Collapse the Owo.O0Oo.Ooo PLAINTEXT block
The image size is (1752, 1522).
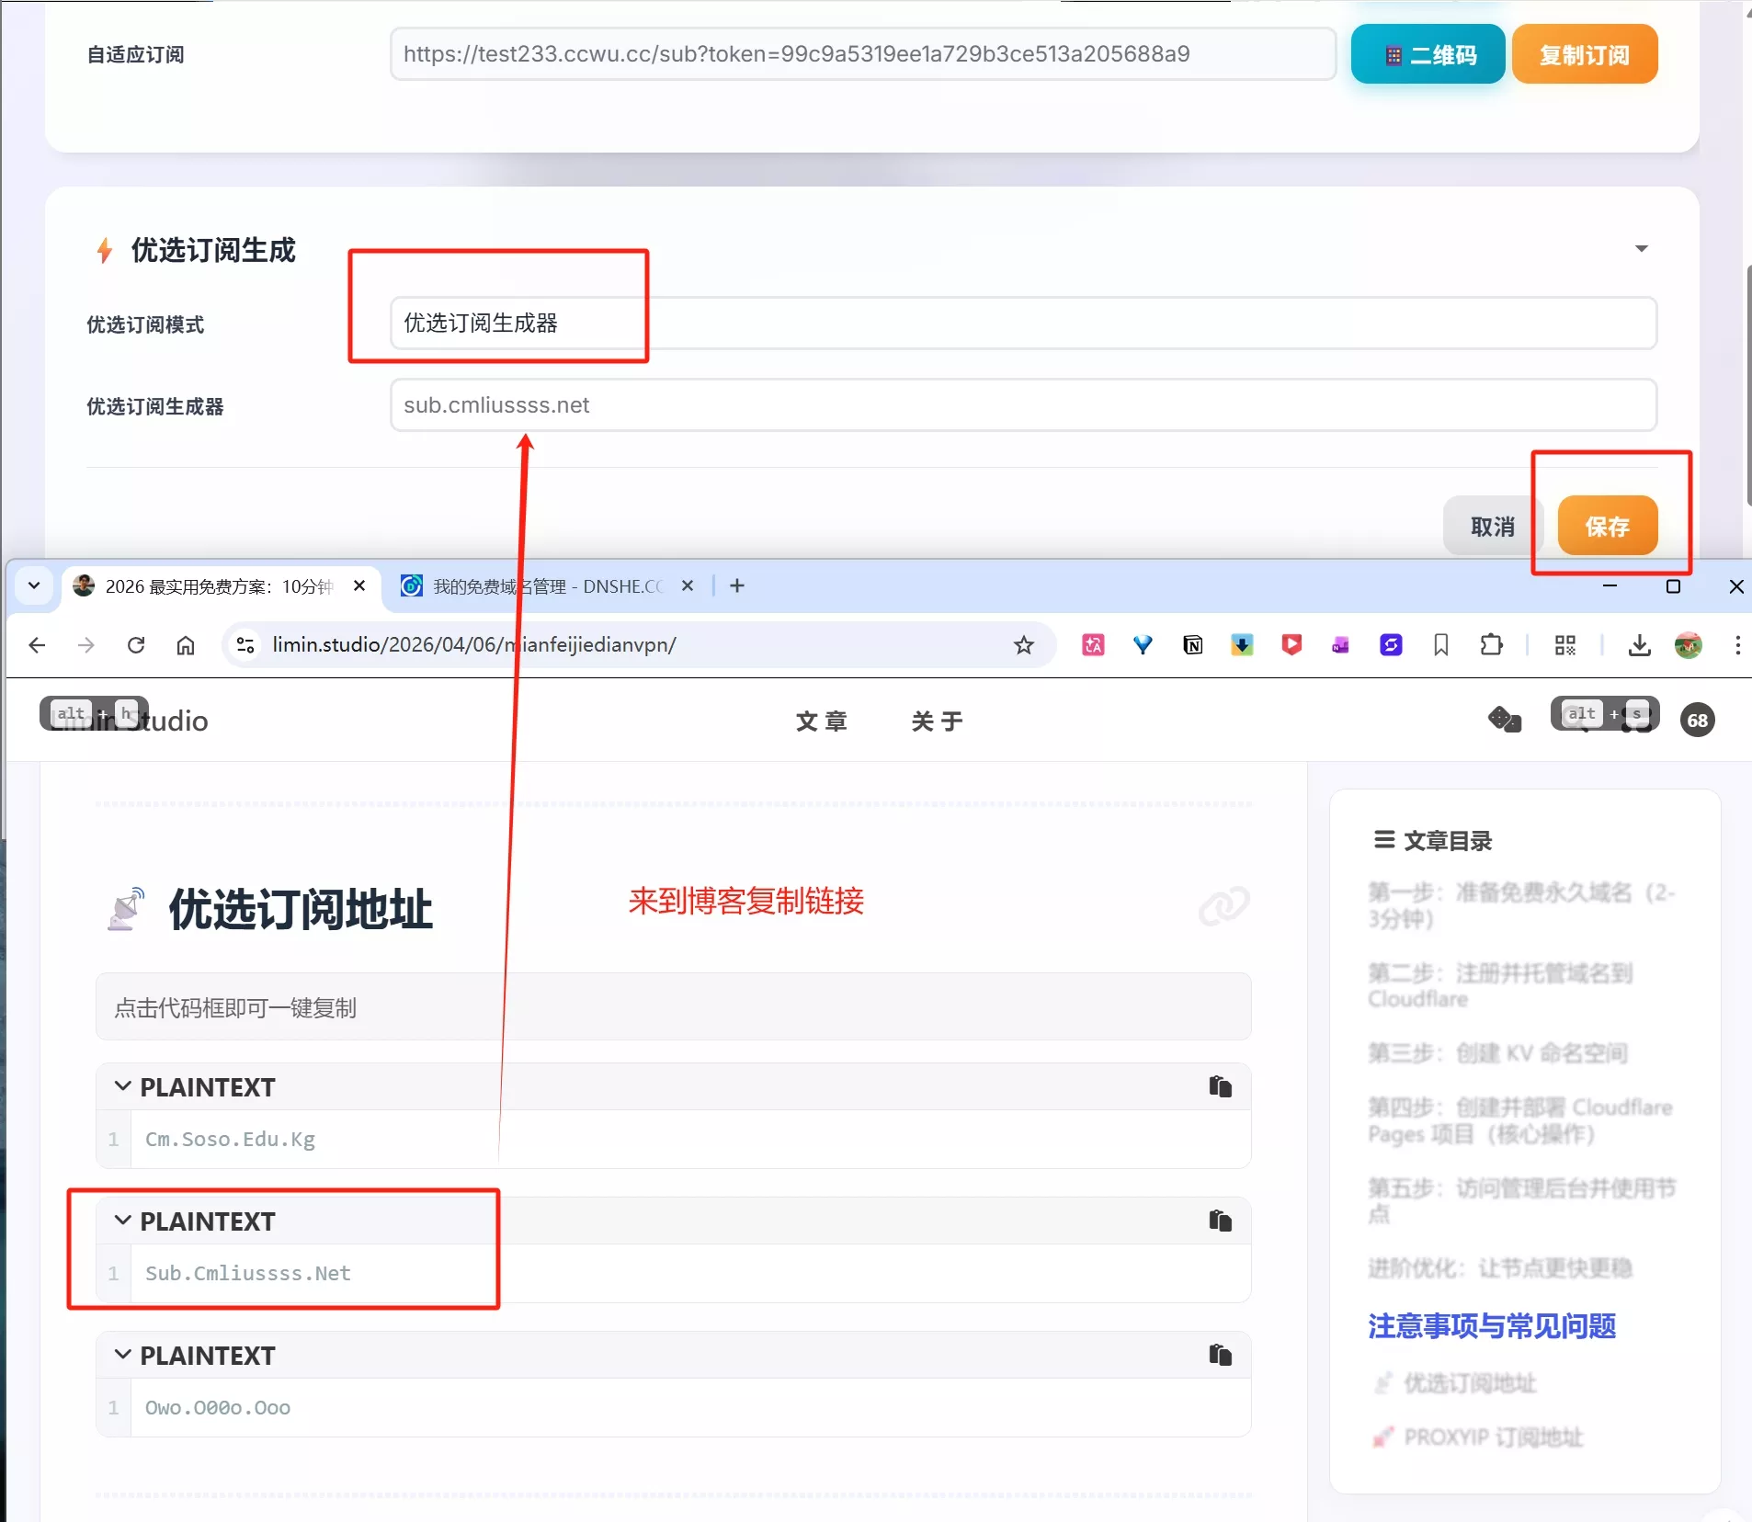coord(122,1355)
